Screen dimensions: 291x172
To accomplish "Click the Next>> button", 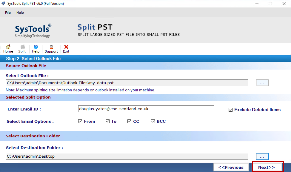I will pyautogui.click(x=267, y=167).
